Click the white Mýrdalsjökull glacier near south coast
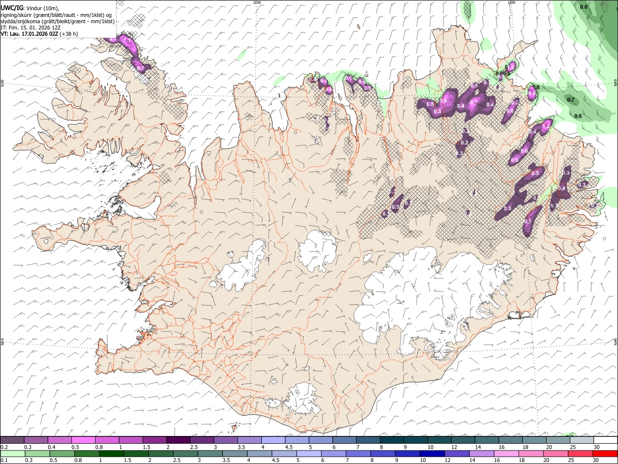Viewport: 618px width, 464px height. 303,399
